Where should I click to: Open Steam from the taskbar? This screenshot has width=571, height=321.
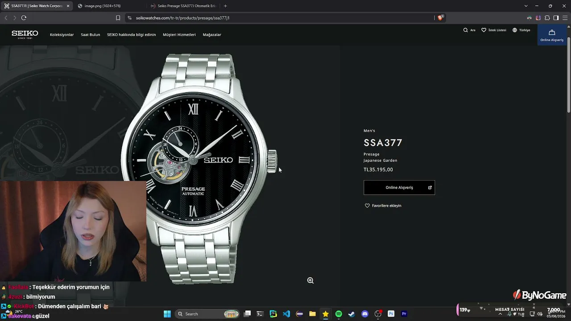pyautogui.click(x=352, y=314)
